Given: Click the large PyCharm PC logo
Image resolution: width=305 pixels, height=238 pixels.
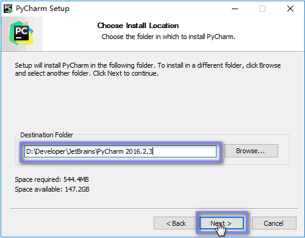Looking at the screenshot, I should coord(21,33).
